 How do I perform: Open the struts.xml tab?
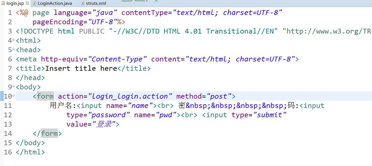click(x=96, y=3)
